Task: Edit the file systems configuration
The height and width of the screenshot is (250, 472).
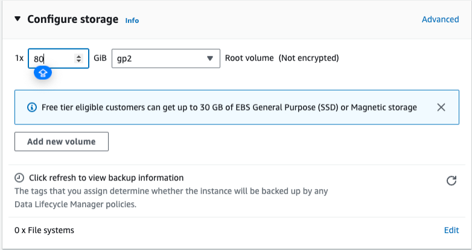Action: (451, 230)
